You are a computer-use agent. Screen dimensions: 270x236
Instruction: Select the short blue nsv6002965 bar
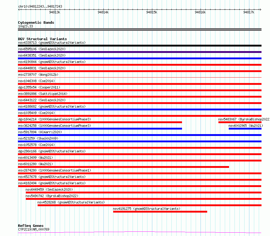pyautogui.click(x=245, y=129)
